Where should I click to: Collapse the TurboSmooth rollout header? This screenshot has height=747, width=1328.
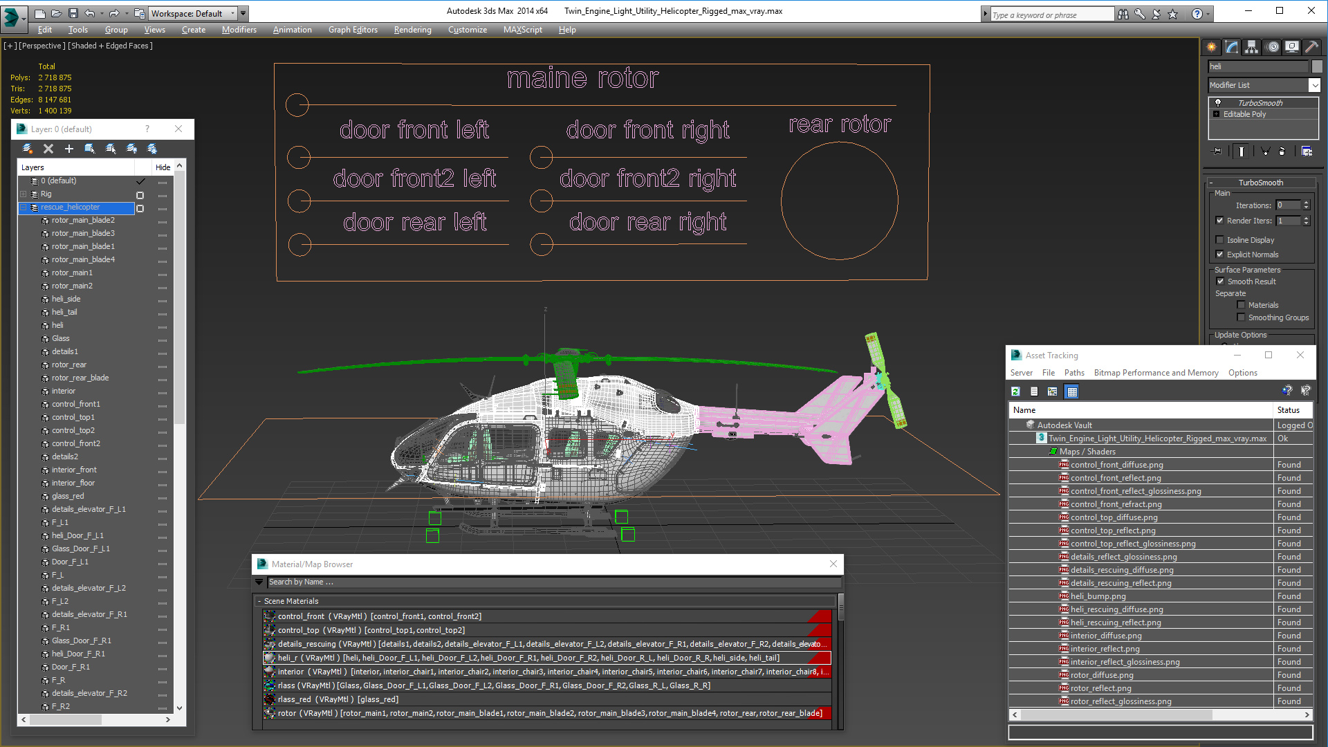(1261, 183)
